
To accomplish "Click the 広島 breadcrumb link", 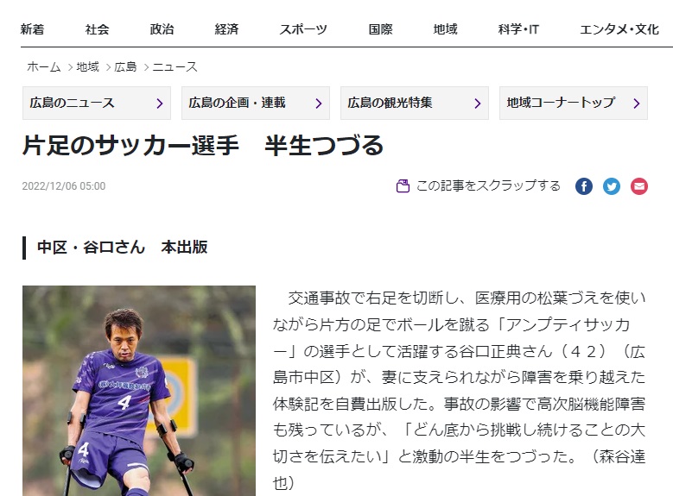I will coord(125,67).
